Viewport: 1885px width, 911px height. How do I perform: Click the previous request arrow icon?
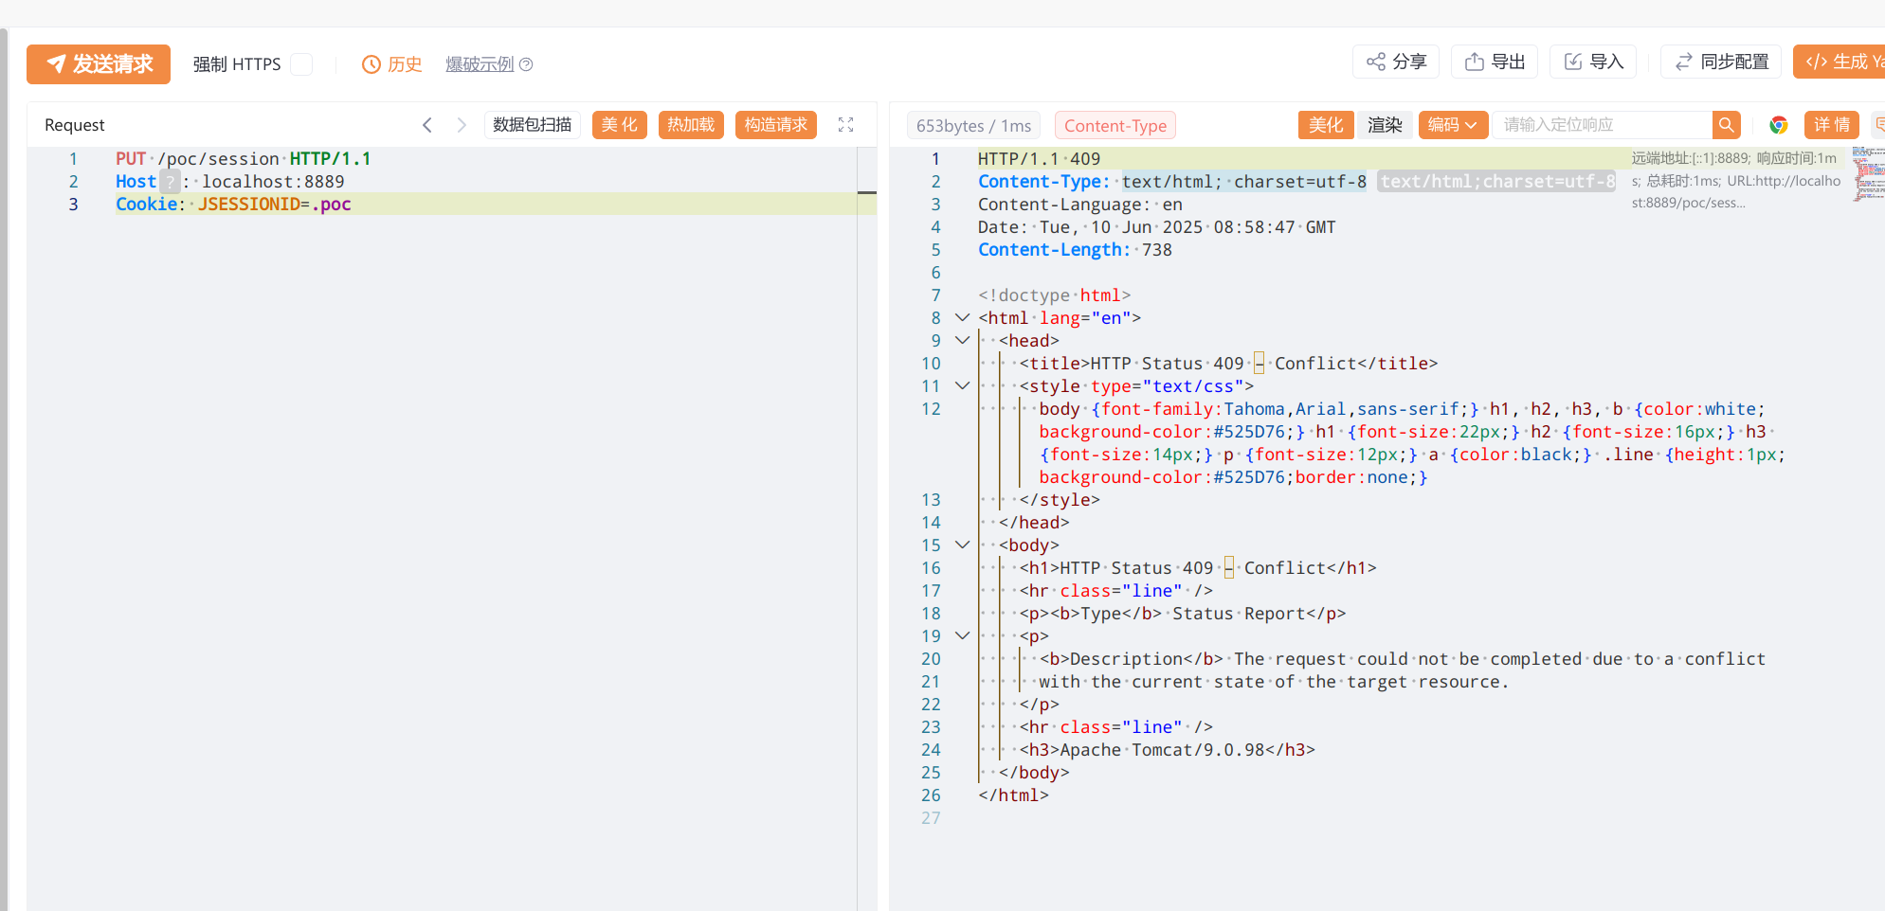coord(427,125)
